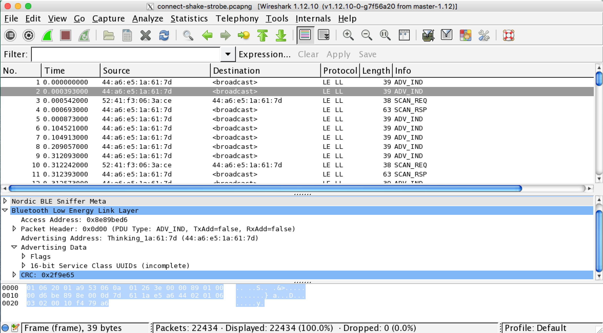Image resolution: width=603 pixels, height=333 pixels.
Task: Open the Telephony menu
Action: 237,18
